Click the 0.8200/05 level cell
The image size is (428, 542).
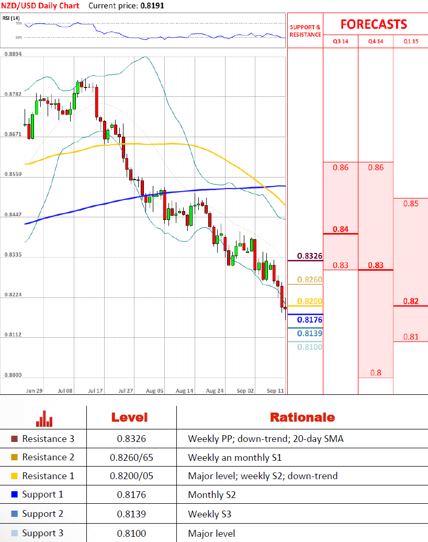point(131,476)
